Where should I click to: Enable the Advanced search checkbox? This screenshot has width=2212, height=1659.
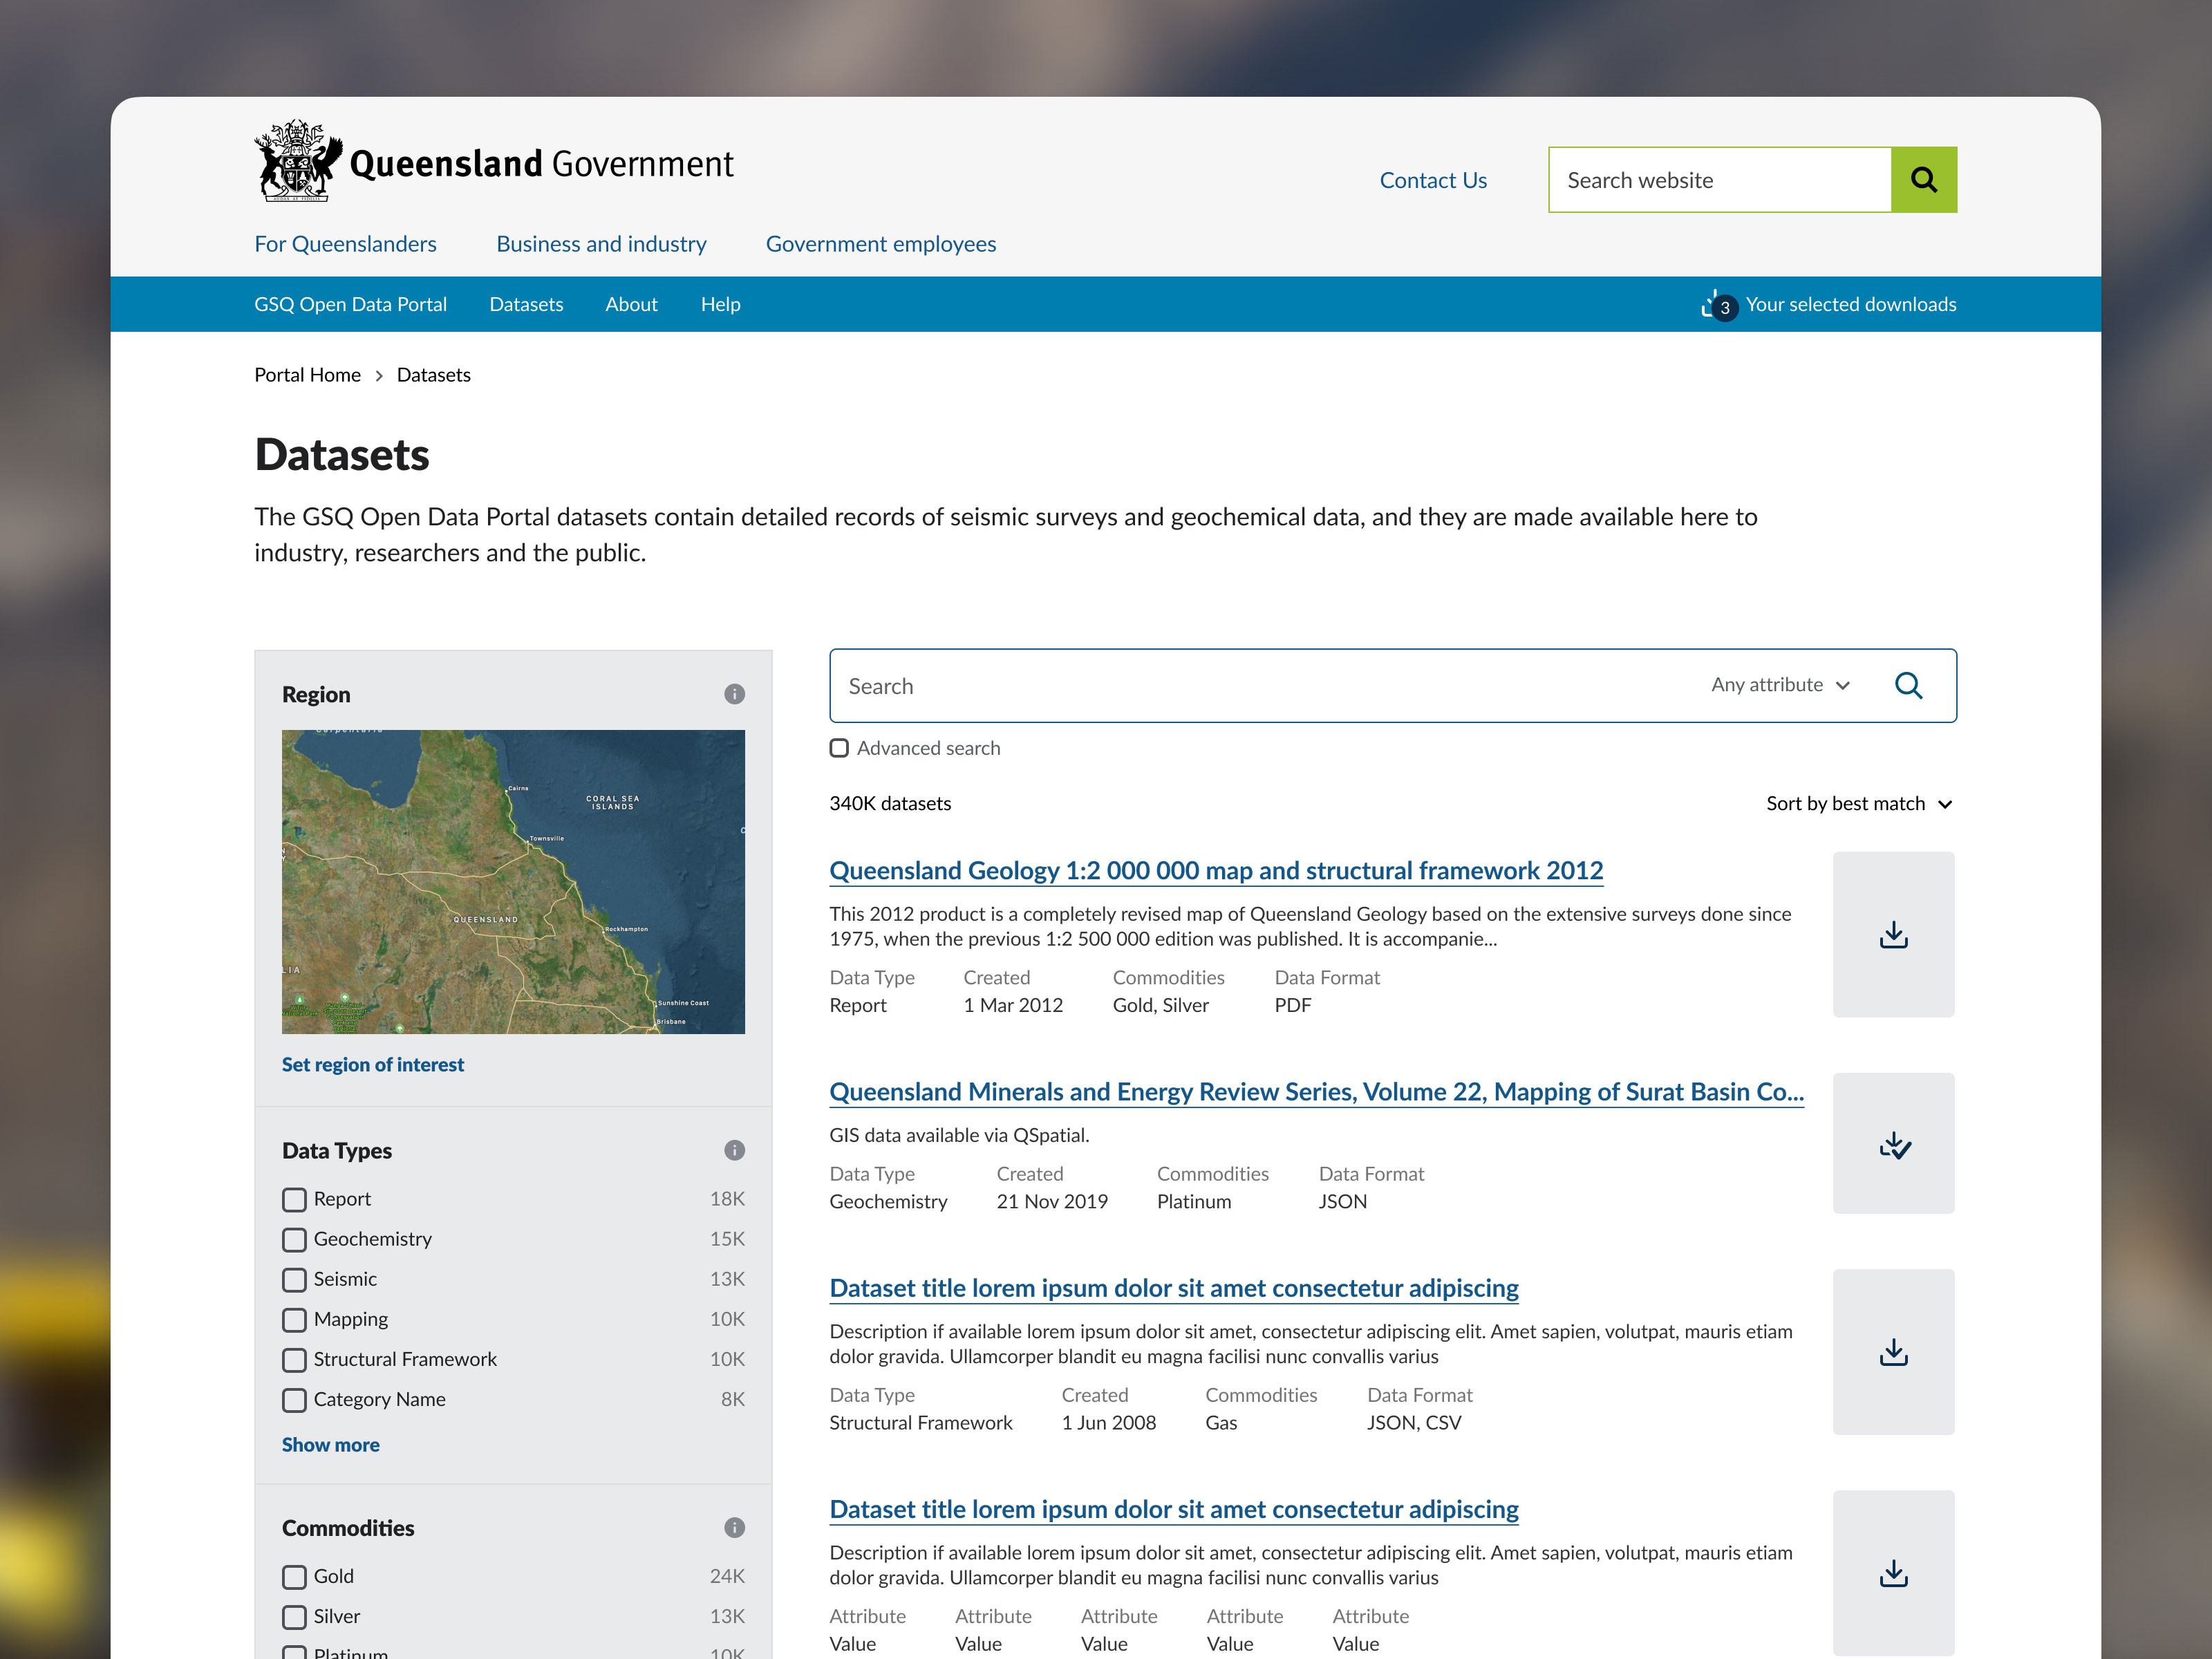tap(839, 748)
